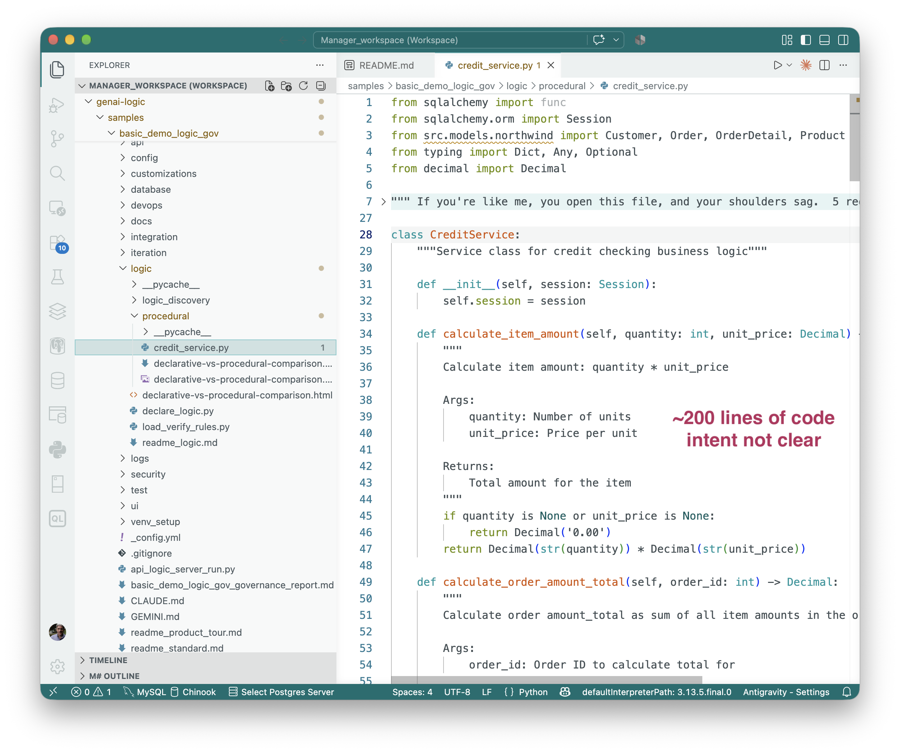Screen dimensions: 900x753
Task: Split the editor to the right
Action: [824, 65]
